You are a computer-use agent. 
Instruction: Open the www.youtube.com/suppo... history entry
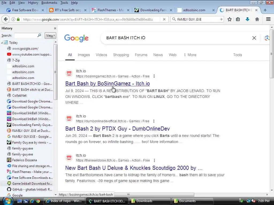(x=32, y=54)
